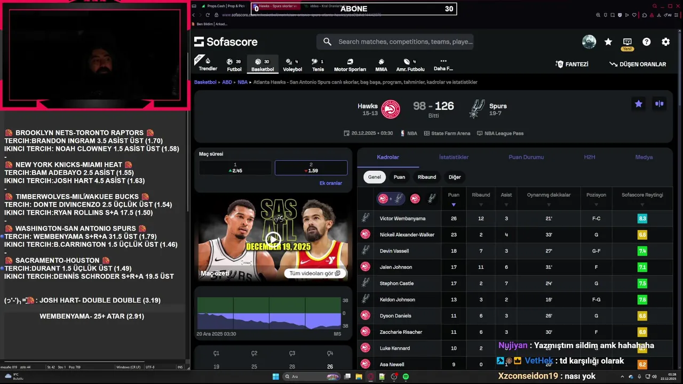Screen dimensions: 683x384
Task: Open Victor Wembanyama player row
Action: click(x=515, y=218)
